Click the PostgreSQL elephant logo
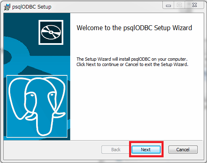 point(37,106)
